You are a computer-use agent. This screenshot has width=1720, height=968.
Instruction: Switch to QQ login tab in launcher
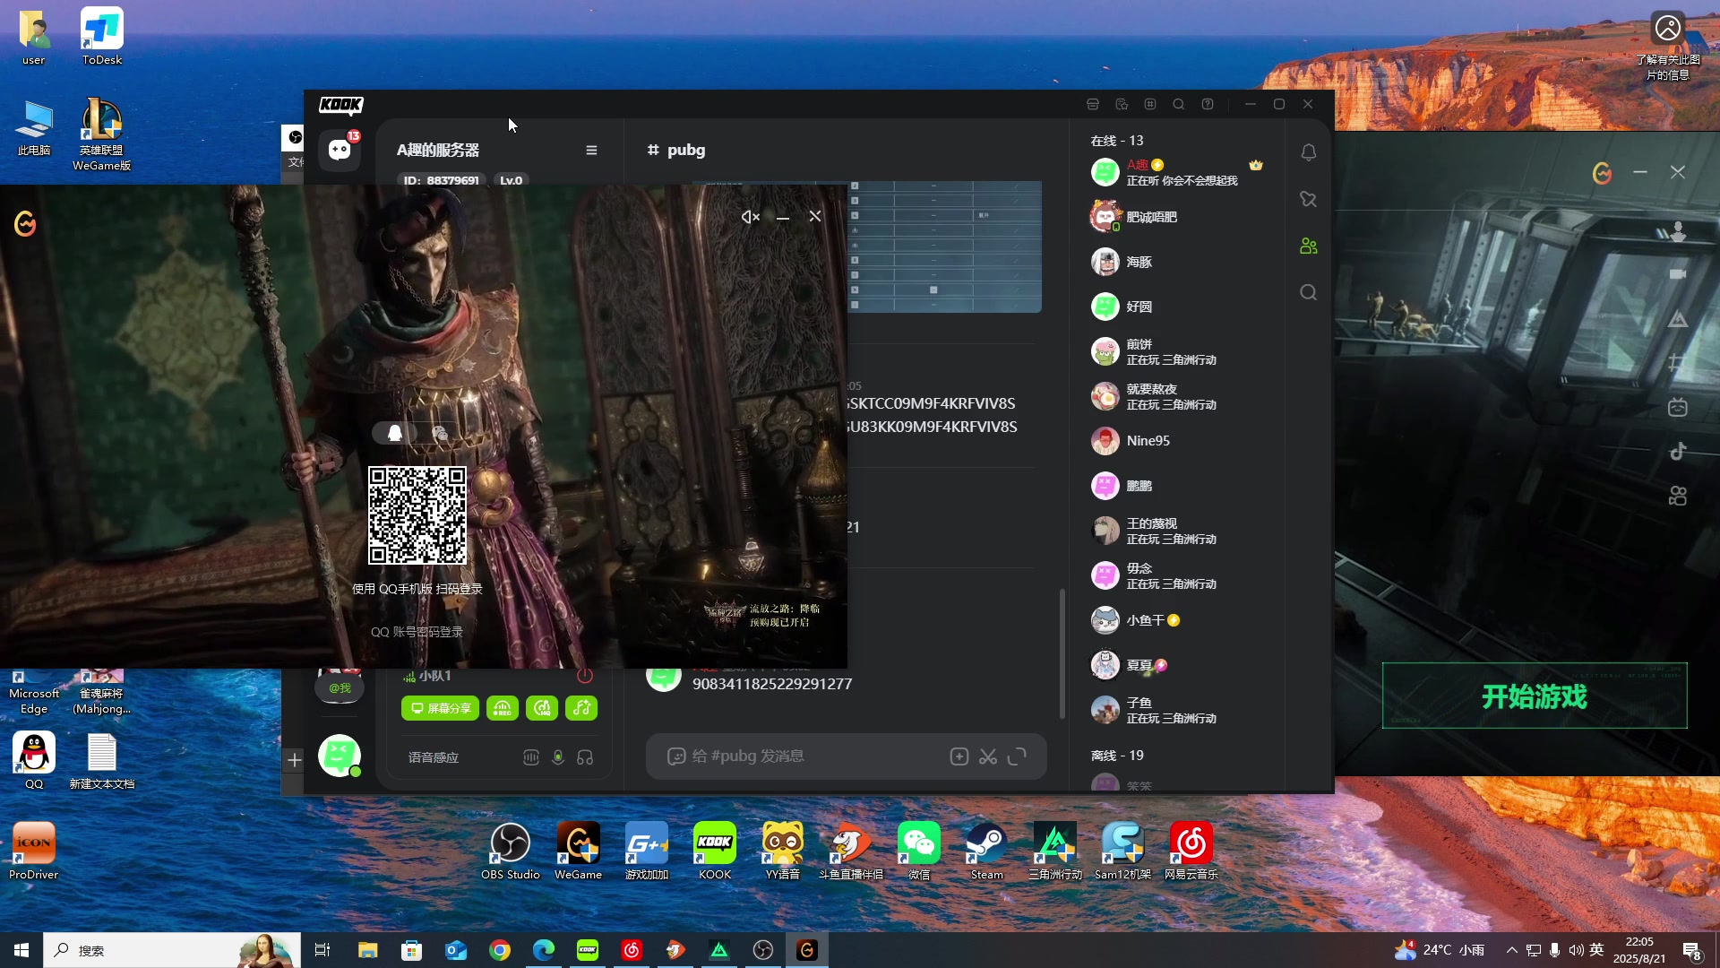tap(395, 434)
